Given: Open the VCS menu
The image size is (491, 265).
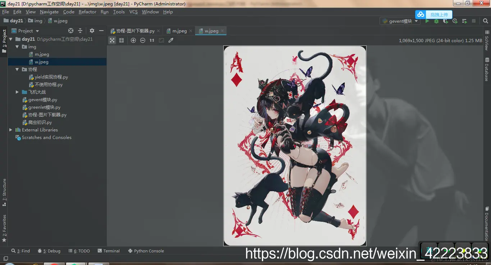Looking at the screenshot, I should (x=133, y=12).
